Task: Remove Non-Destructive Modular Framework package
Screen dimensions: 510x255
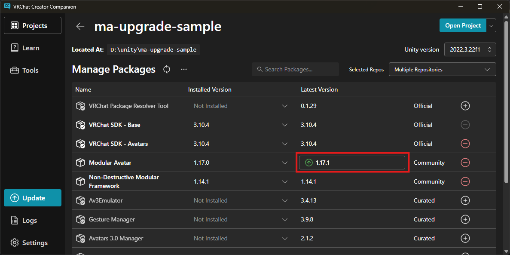Action: (x=465, y=181)
